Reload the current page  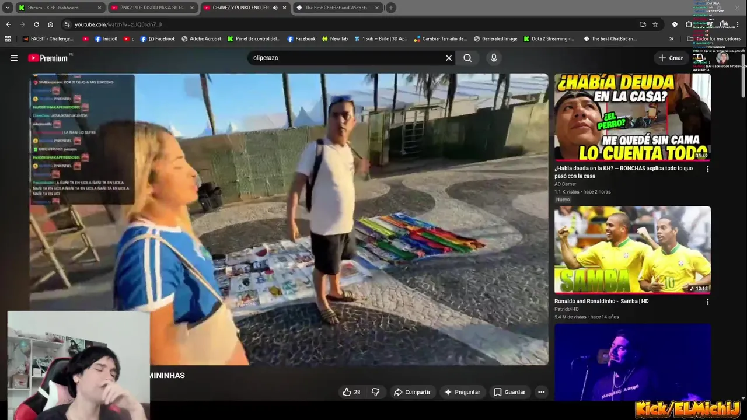[36, 24]
